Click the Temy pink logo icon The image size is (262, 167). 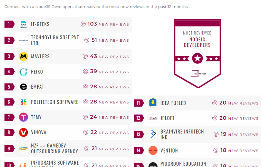(x=23, y=117)
